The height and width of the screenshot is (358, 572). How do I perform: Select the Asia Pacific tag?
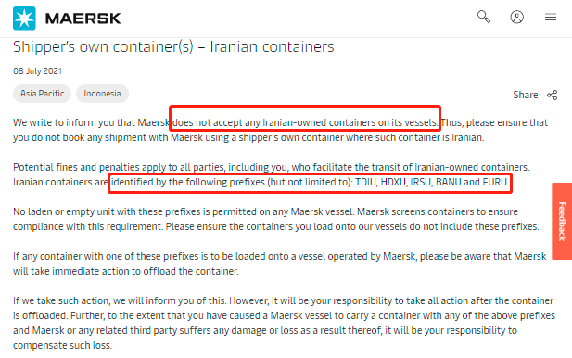(x=43, y=94)
